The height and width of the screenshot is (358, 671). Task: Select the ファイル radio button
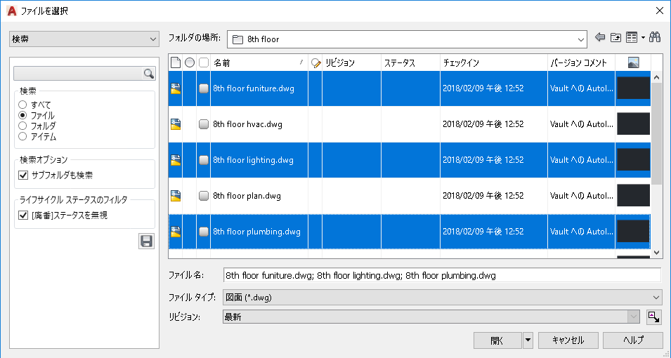point(22,116)
